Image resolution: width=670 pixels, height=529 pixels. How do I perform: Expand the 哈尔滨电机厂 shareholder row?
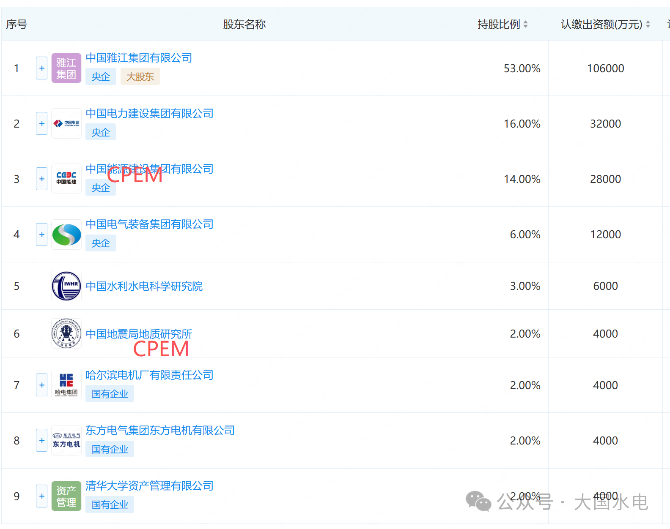(x=41, y=385)
